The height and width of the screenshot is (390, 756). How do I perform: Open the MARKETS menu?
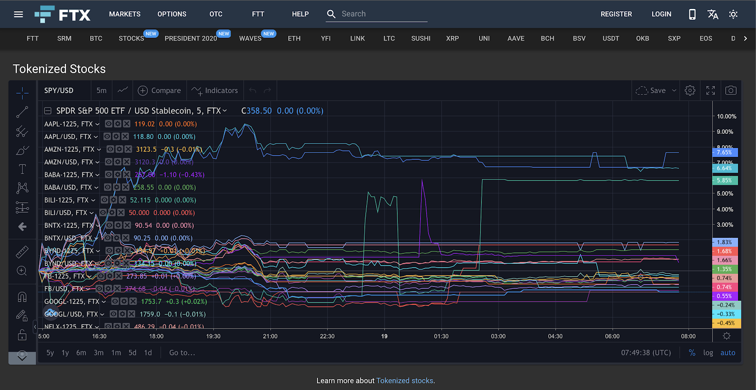coord(125,14)
